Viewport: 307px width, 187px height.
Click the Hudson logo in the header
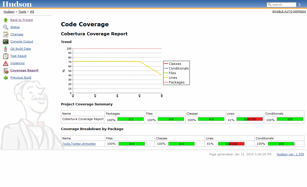coord(17,4)
